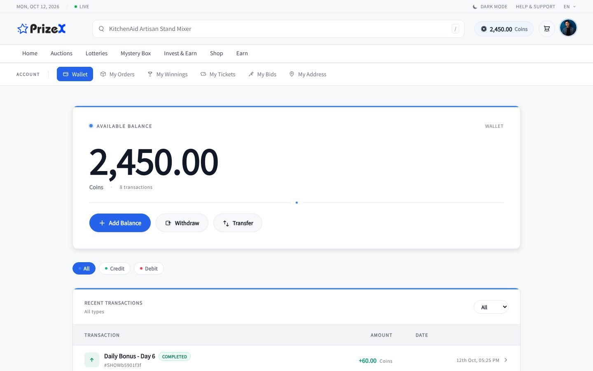This screenshot has width=593, height=371.
Task: Filter transactions by Credit
Action: (114, 268)
